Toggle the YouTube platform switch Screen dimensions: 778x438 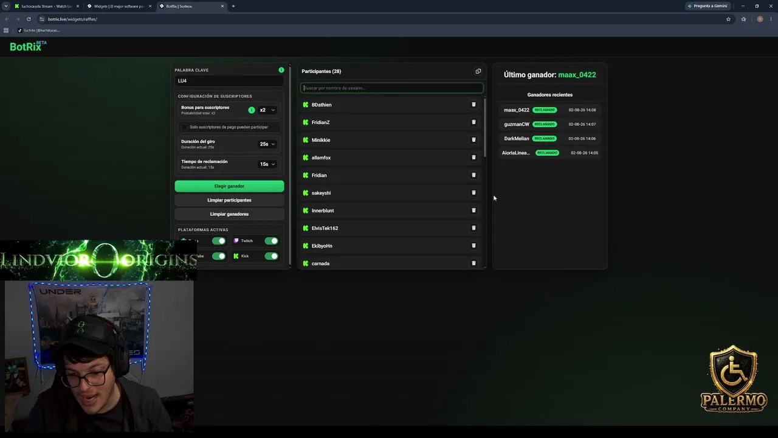(x=218, y=256)
